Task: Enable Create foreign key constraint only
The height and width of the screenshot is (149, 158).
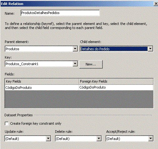Action: (7, 123)
